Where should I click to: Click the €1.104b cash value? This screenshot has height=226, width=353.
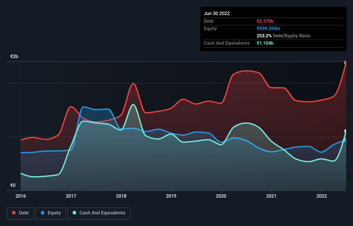(x=265, y=43)
